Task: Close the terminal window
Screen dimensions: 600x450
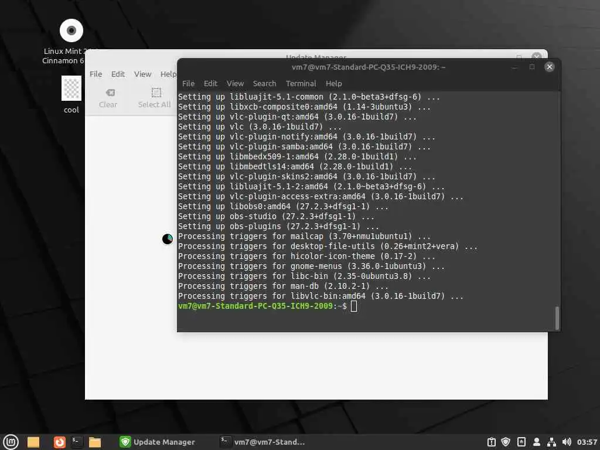Action: (550, 67)
